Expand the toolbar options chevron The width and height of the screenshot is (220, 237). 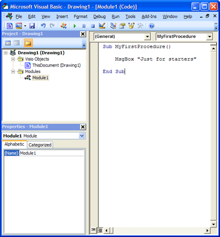tap(216, 26)
